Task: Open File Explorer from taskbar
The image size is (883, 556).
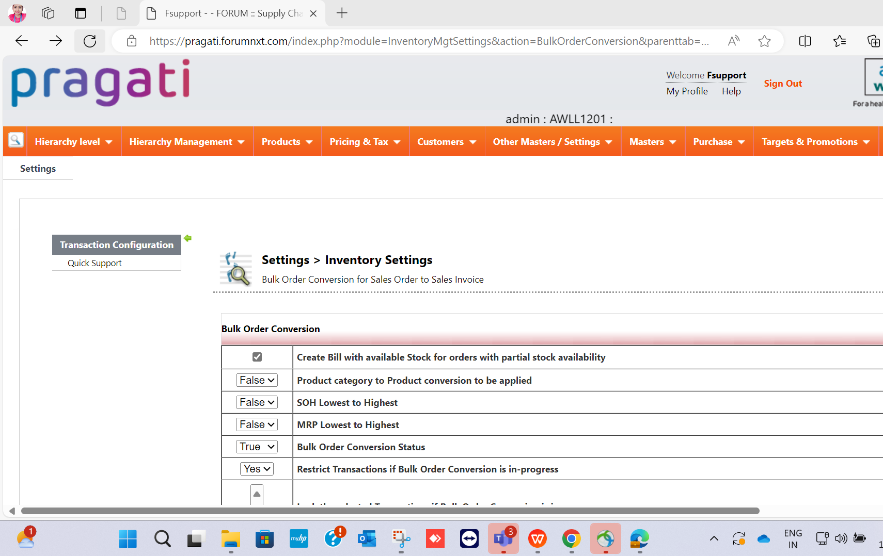Action: (x=231, y=539)
